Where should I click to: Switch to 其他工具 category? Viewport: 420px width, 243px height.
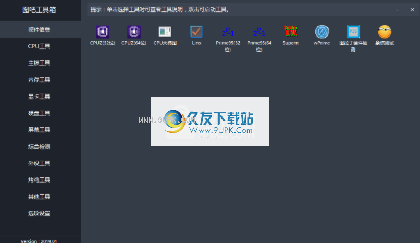coord(41,197)
